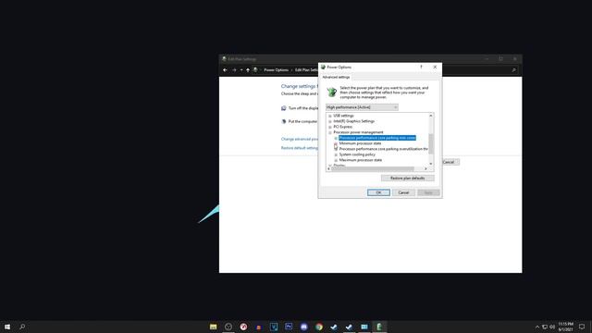Collapse Processor power management node
This screenshot has width=592, height=333.
pyautogui.click(x=330, y=132)
